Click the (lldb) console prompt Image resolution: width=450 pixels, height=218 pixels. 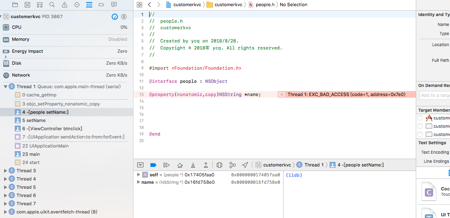coord(294,175)
